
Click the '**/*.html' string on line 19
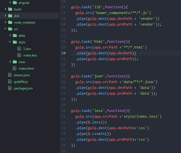133,47
